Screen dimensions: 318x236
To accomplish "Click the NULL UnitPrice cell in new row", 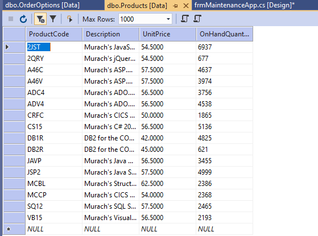I will coord(168,229).
